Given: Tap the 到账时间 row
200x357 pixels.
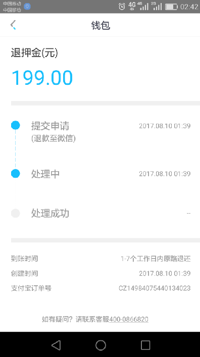Looking at the screenshot, I should tap(101, 259).
